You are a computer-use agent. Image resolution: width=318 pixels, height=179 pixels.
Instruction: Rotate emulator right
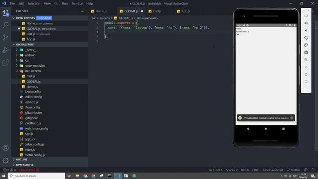pyautogui.click(x=306, y=45)
